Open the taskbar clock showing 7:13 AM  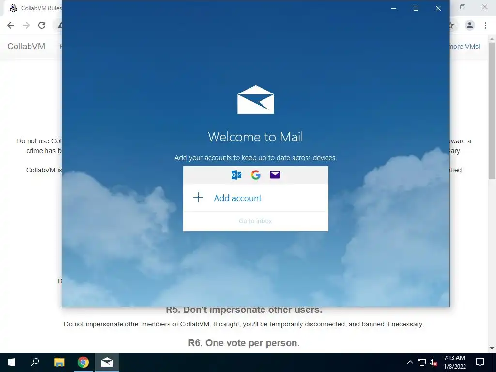[454, 362]
